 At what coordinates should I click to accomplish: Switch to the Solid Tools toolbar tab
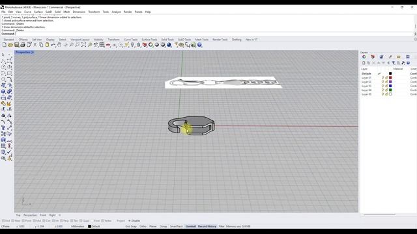pos(167,40)
